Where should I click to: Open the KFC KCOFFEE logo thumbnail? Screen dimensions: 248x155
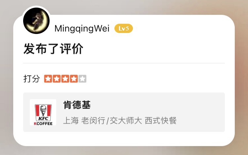43,112
